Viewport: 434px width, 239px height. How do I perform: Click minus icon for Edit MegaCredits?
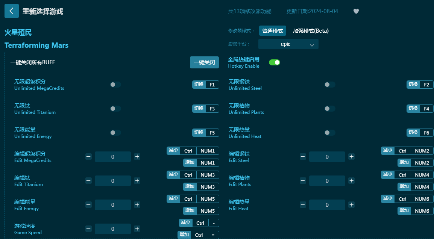(x=89, y=157)
